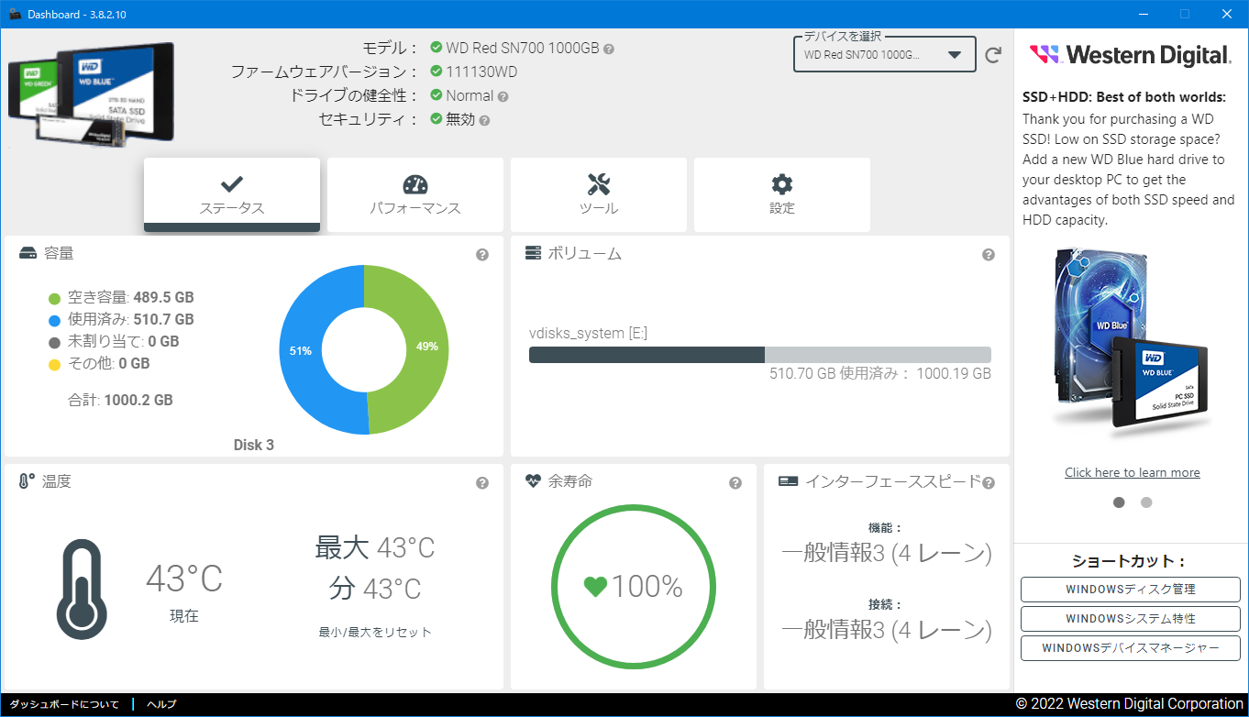Screen dimensions: 1249x717
Task: Open help icon in 温度 panel
Action: (482, 483)
